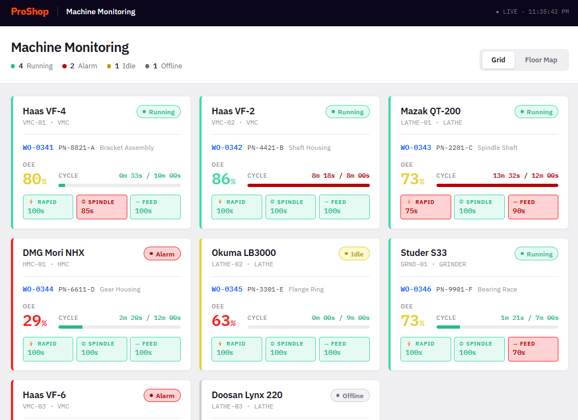578x420 pixels.
Task: Click Spindle icon on DMG Mori NHX
Action: coord(84,343)
